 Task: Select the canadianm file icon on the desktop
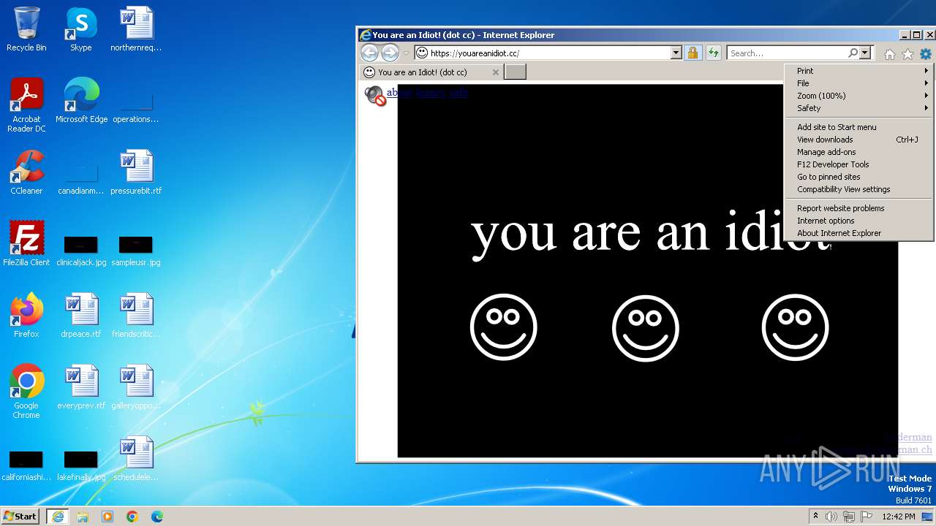[81, 178]
